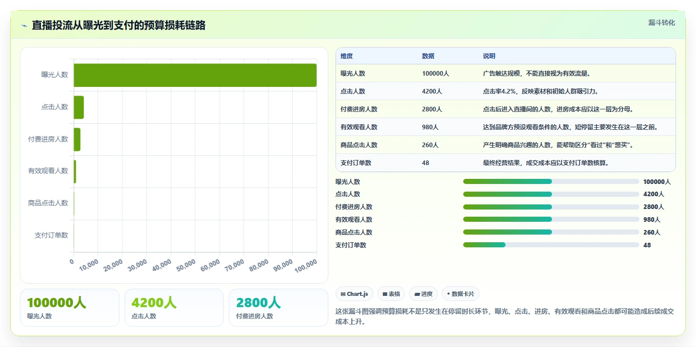Click the 漏斗转化 label in header
The width and height of the screenshot is (696, 347).
[661, 23]
